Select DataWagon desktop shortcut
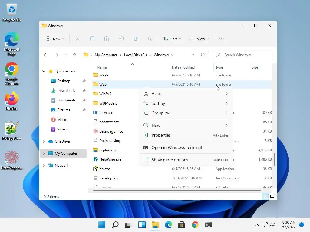310x232 pixels. 12,160
